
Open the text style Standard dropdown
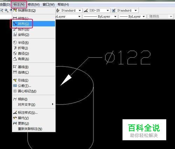pyautogui.click(x=80, y=10)
